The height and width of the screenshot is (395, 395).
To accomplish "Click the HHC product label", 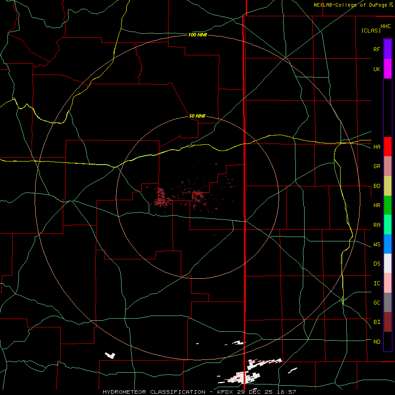I will coord(386,26).
